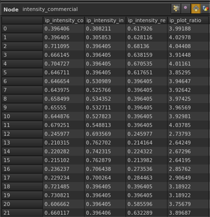Click value 0.679251 in row 11

(57, 125)
